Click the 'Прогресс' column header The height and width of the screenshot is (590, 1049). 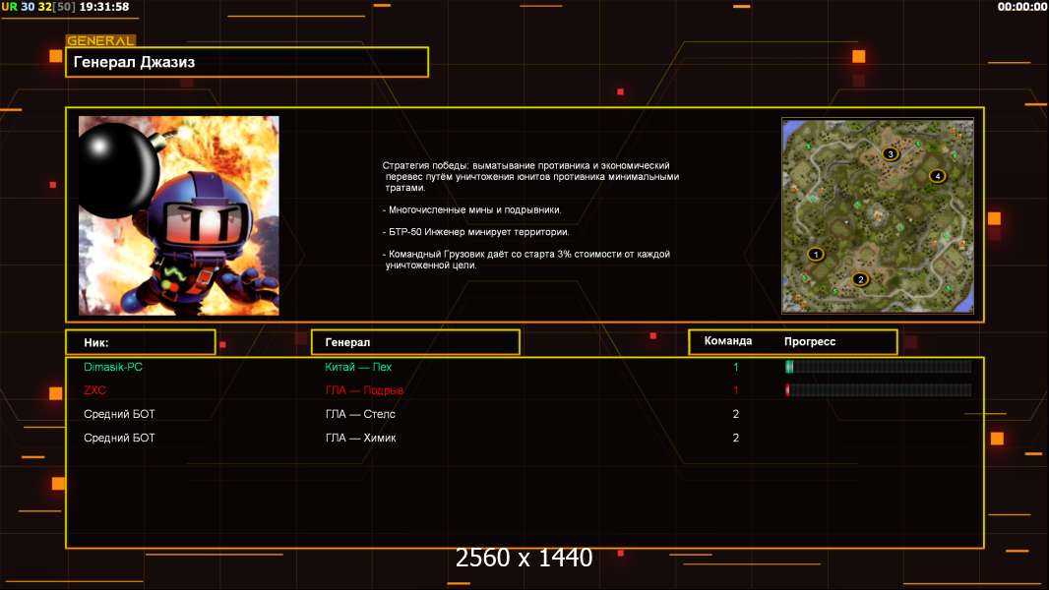[x=810, y=341]
